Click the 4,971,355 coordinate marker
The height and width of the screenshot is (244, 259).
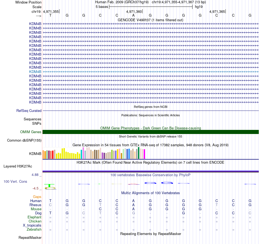click(51, 11)
